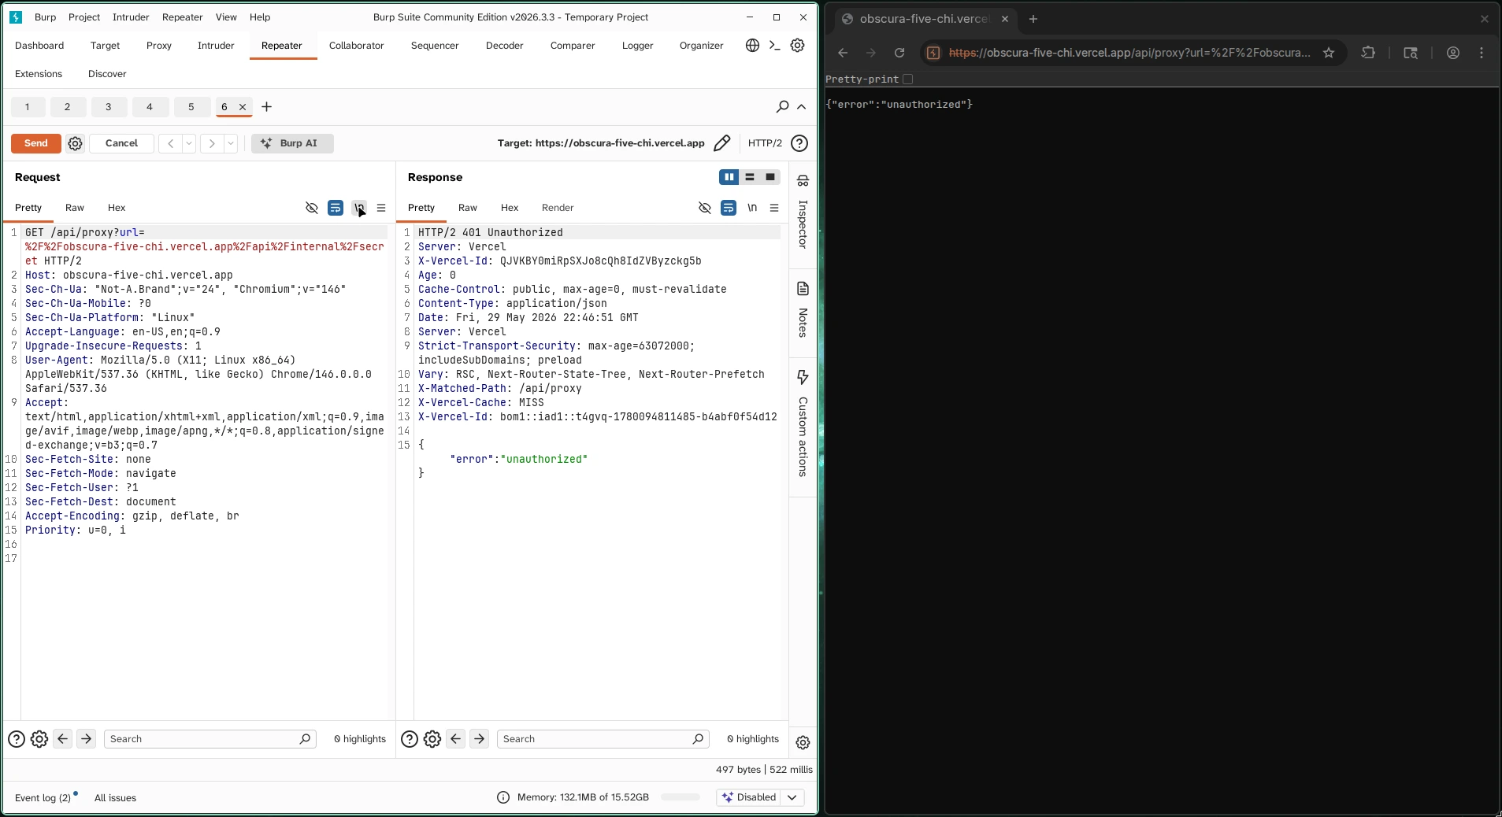Image resolution: width=1502 pixels, height=817 pixels.
Task: Open the Request Hex tab
Action: point(117,208)
